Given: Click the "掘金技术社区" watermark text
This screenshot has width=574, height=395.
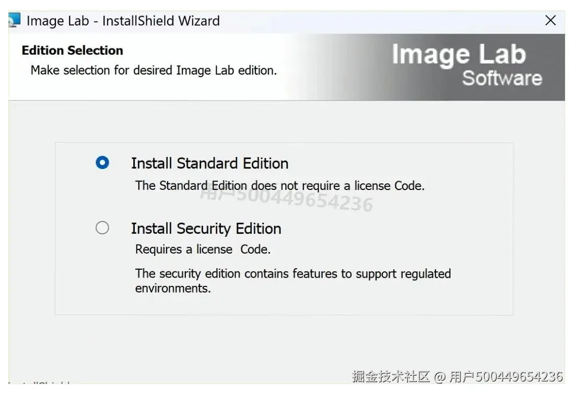Looking at the screenshot, I should pyautogui.click(x=391, y=377).
